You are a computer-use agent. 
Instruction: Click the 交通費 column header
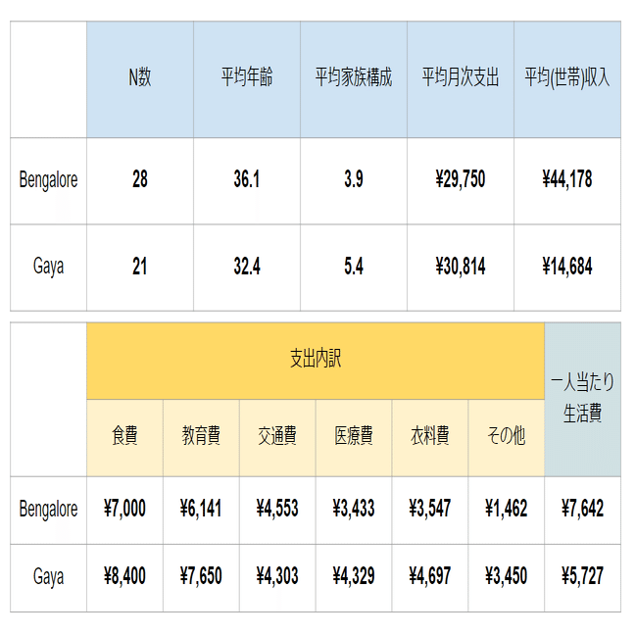click(277, 436)
